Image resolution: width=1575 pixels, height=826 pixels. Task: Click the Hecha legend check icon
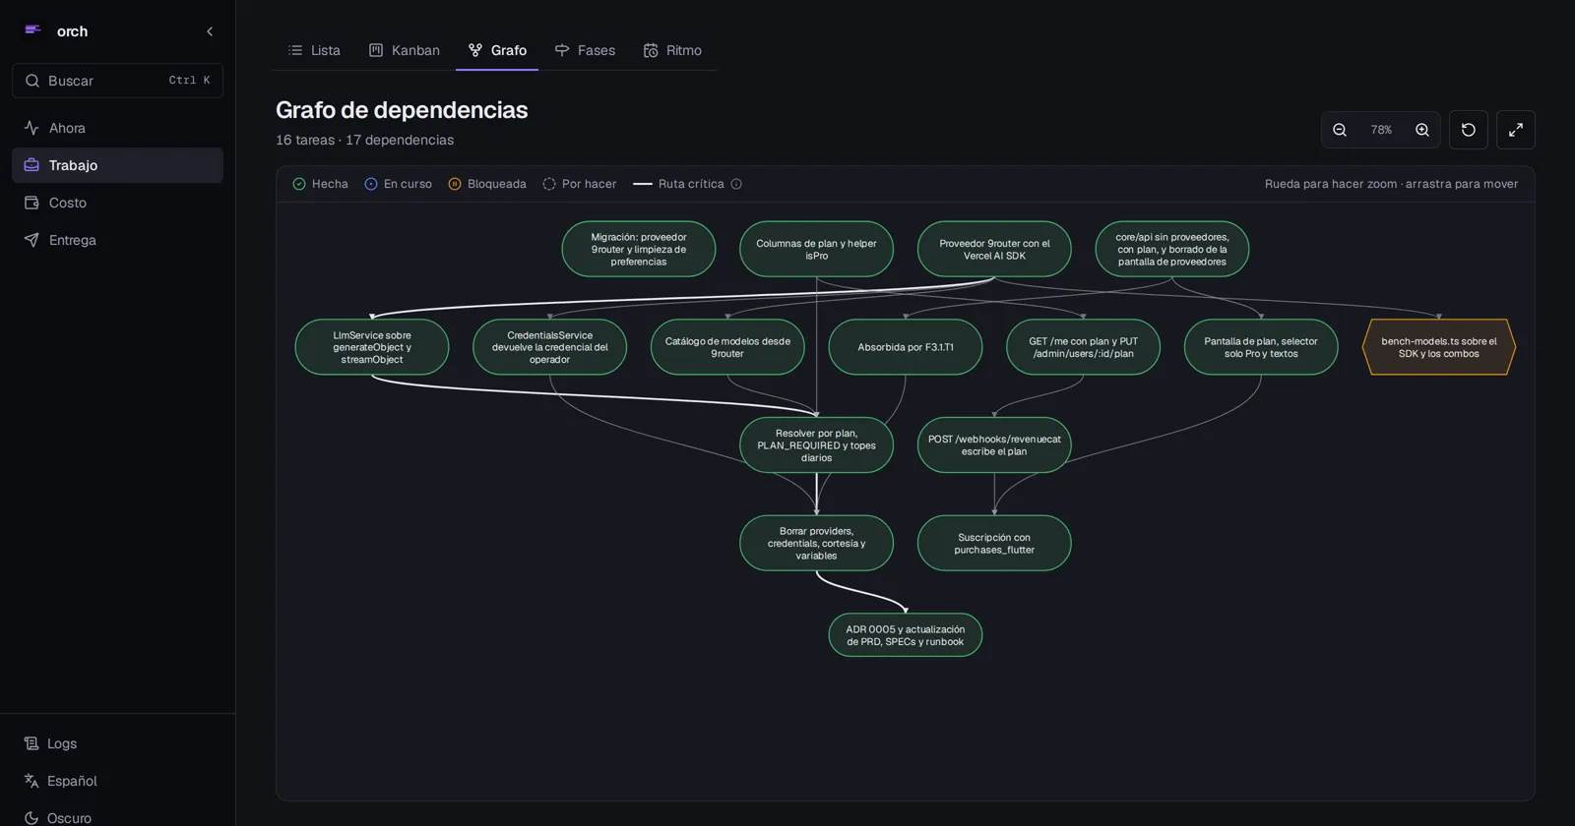[x=299, y=184]
